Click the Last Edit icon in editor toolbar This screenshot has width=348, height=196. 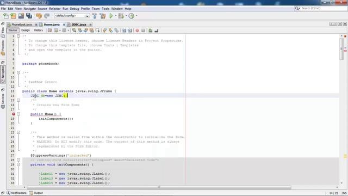[x=50, y=30]
